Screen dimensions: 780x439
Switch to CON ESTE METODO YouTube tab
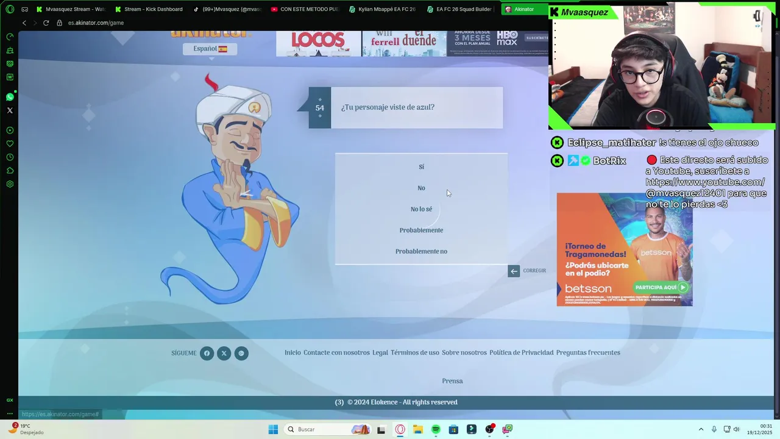tap(305, 9)
